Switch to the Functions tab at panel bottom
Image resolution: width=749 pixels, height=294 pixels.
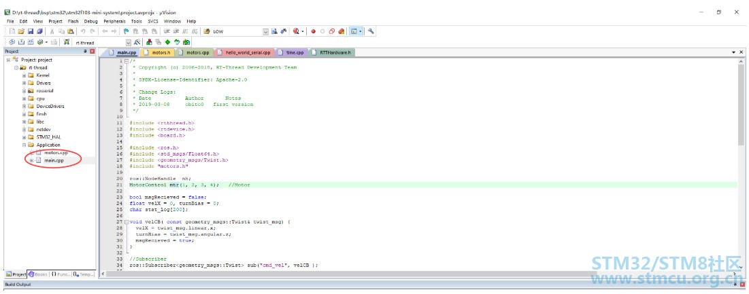tap(60, 274)
